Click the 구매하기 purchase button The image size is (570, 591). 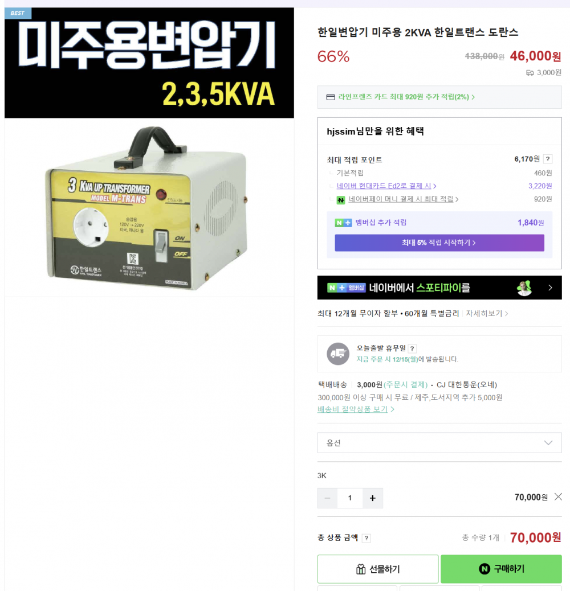(x=501, y=569)
